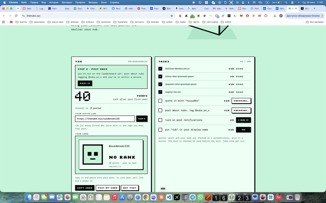326x203 pixels.
Task: Uncheck the follow @nubs_on_x task
Action: pyautogui.click(x=160, y=69)
